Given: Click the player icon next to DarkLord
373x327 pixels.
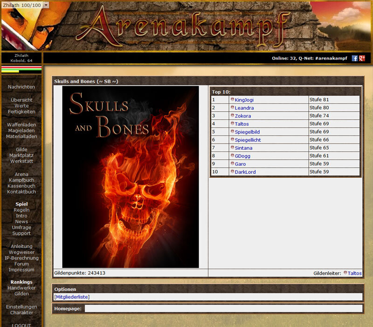Looking at the screenshot, I should click(x=233, y=172).
